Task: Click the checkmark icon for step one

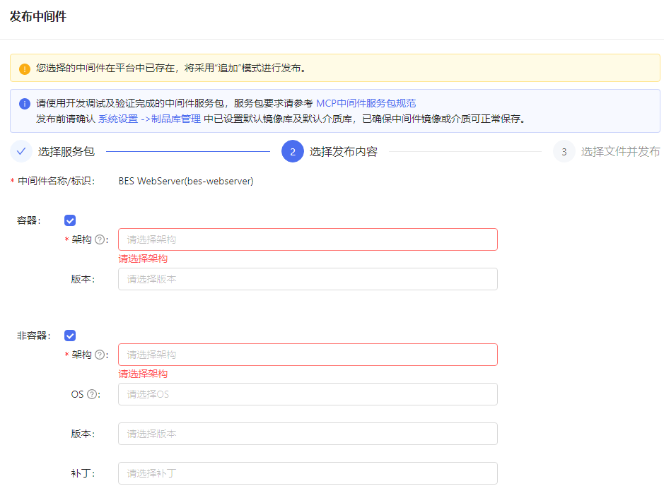Action: pyautogui.click(x=21, y=151)
